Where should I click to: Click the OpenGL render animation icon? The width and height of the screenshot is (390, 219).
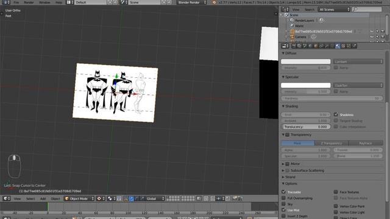click(x=240, y=199)
